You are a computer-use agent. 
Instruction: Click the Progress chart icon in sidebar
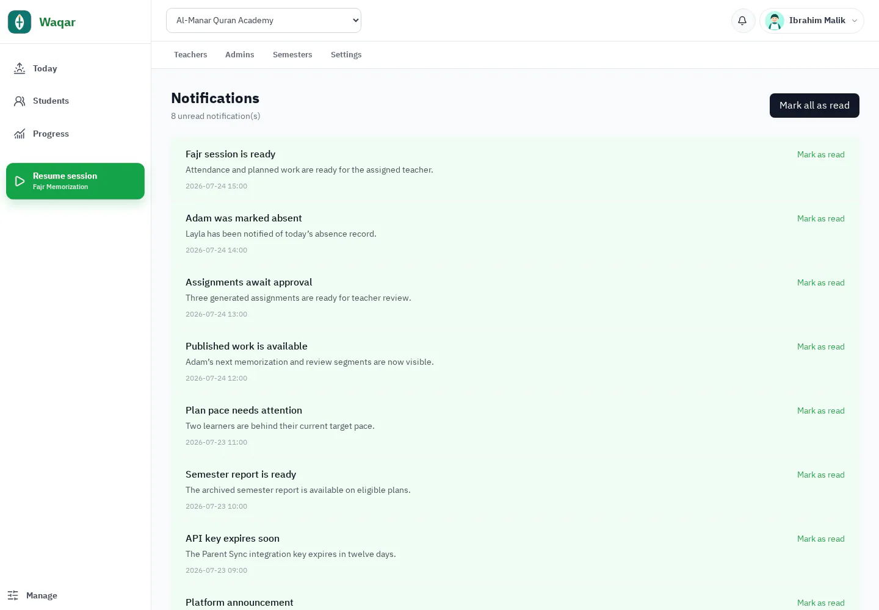click(x=20, y=134)
